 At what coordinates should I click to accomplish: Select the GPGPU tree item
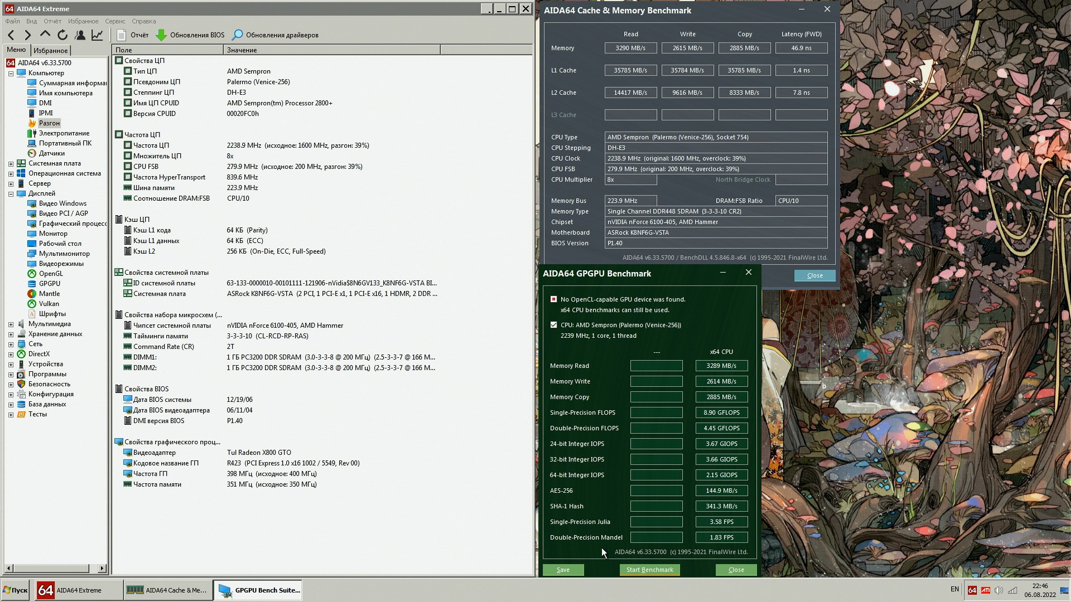click(49, 284)
